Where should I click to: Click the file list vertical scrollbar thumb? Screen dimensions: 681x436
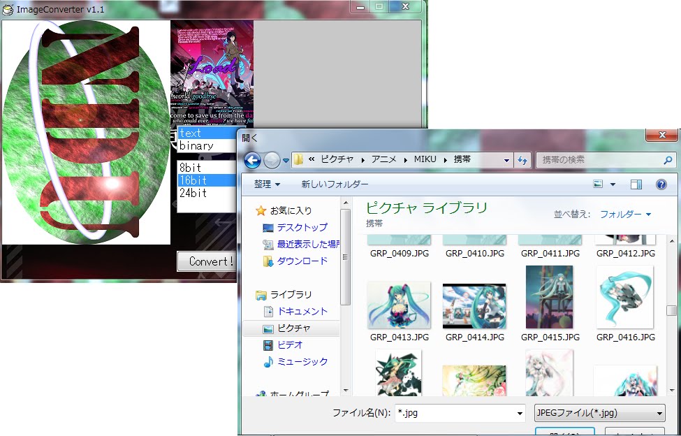671,310
